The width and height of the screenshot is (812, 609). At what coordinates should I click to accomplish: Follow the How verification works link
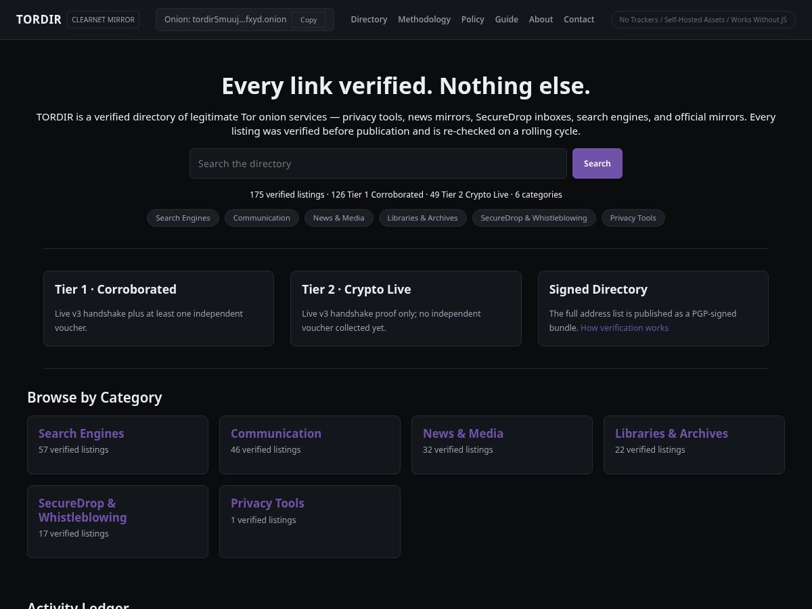click(625, 328)
